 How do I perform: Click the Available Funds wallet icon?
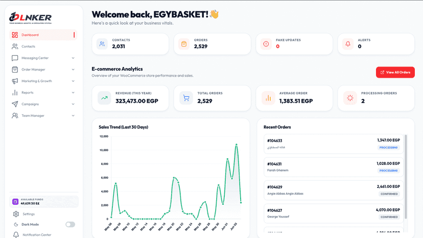point(15,202)
